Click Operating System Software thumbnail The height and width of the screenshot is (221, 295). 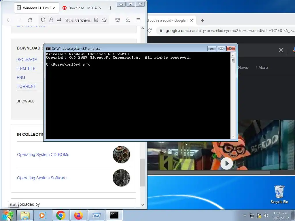click(121, 178)
